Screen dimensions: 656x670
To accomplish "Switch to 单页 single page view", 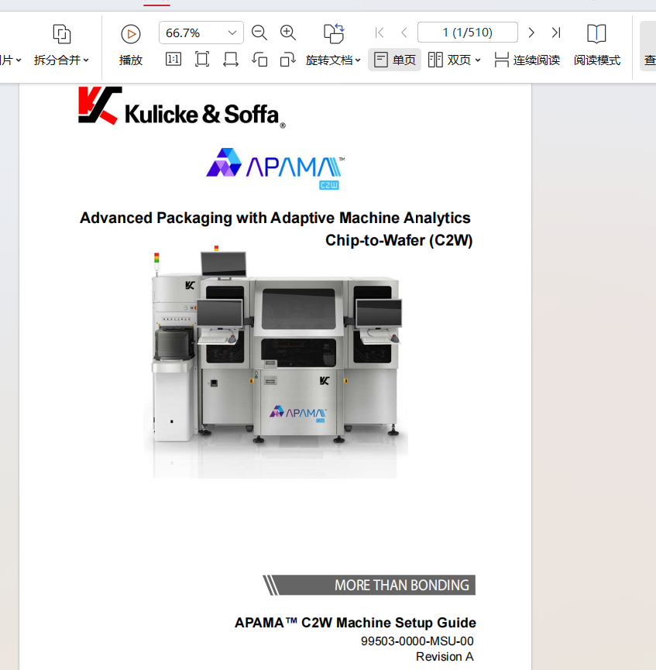I will pyautogui.click(x=394, y=60).
